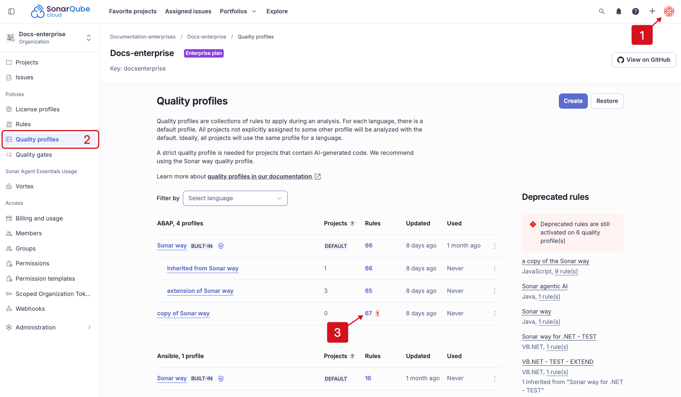
Task: Open the Sonar agentic AI deprecated profile
Action: [545, 286]
